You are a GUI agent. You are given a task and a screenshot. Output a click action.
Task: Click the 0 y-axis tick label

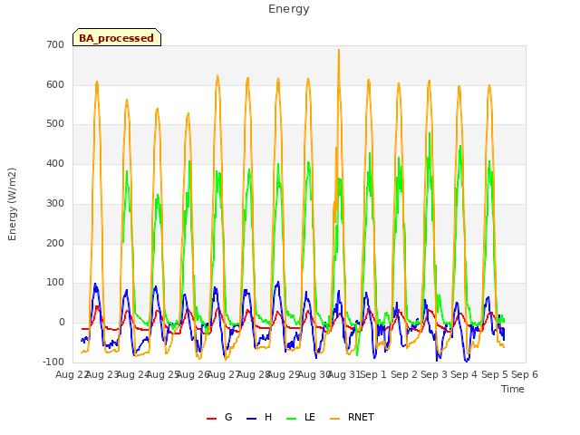(62, 323)
